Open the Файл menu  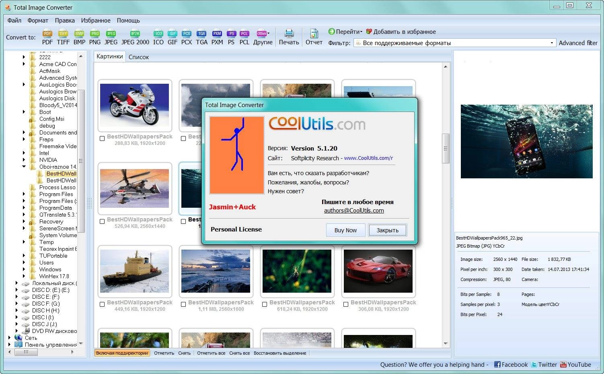[x=14, y=20]
